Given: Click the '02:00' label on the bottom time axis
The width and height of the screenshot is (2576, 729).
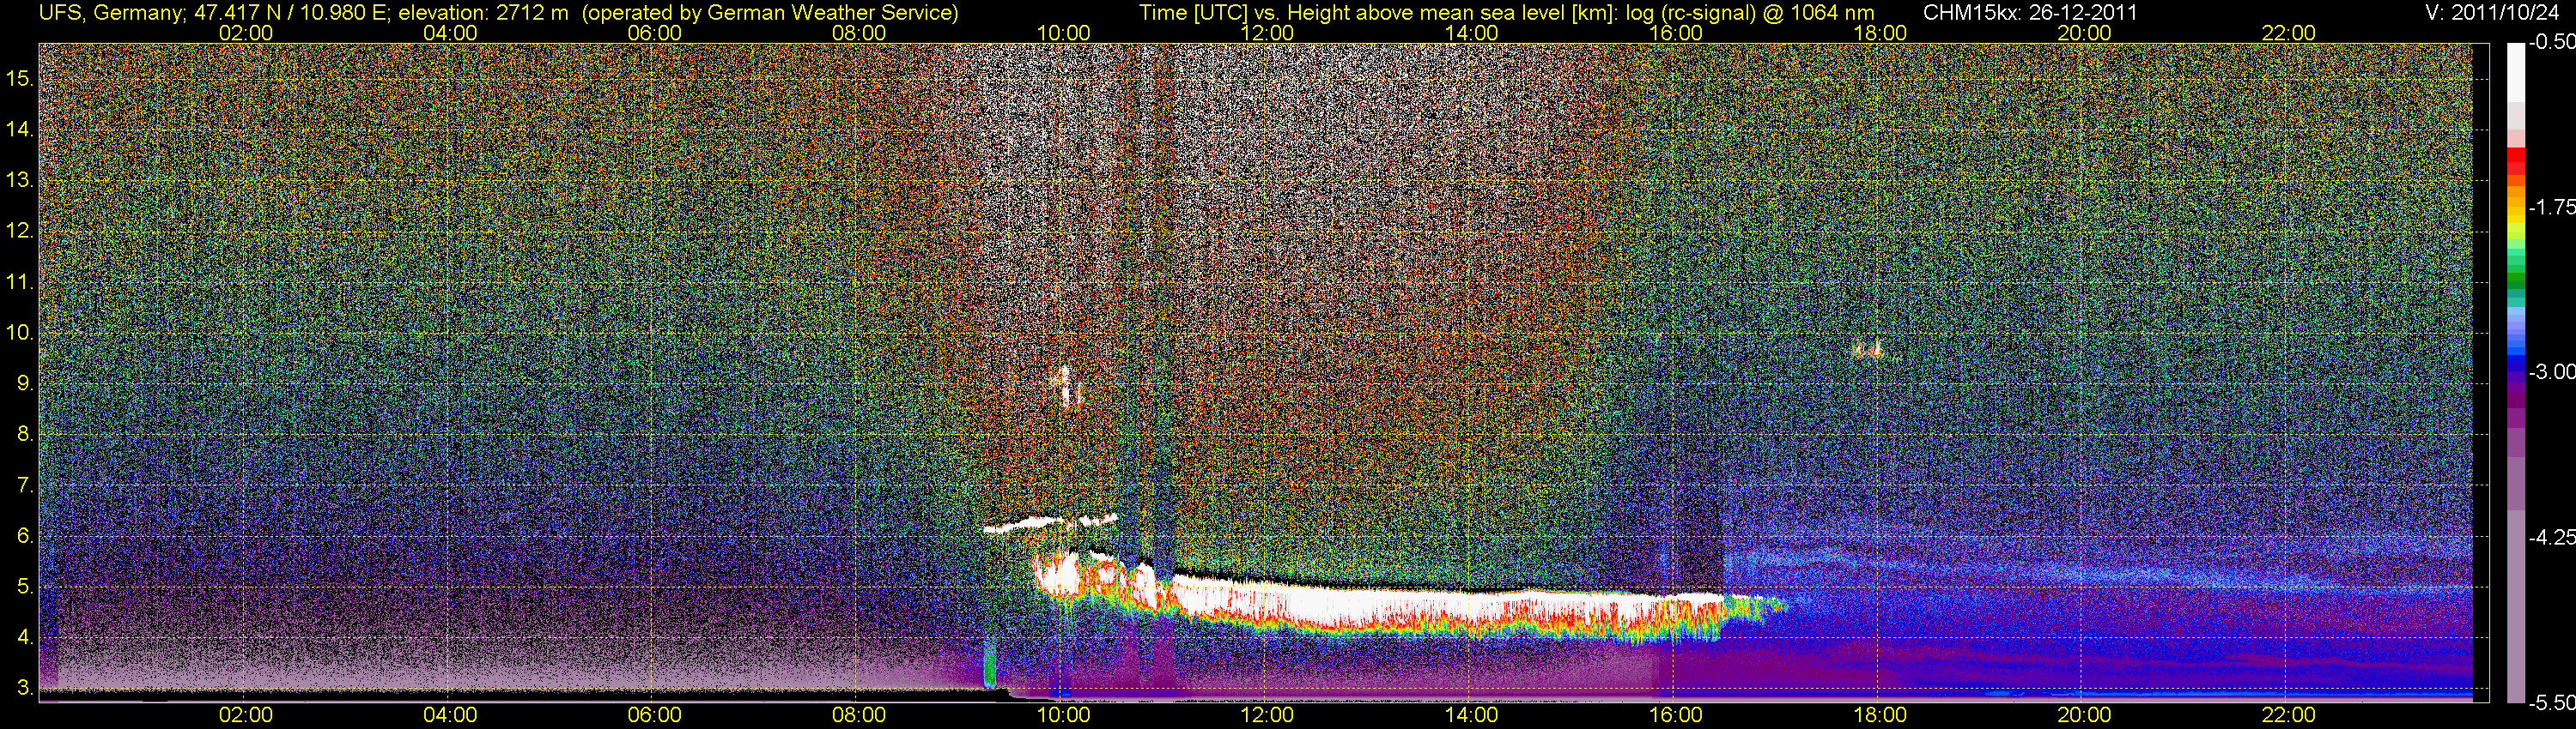Looking at the screenshot, I should point(246,715).
